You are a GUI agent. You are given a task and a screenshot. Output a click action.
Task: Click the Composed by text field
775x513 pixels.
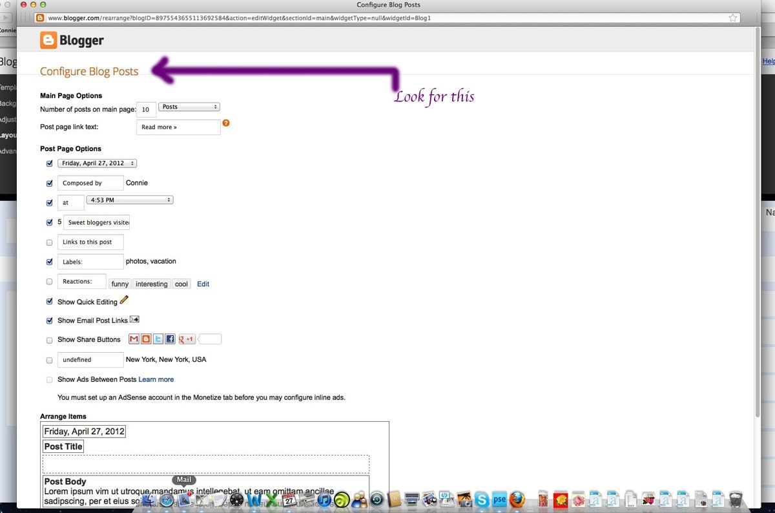(x=90, y=183)
